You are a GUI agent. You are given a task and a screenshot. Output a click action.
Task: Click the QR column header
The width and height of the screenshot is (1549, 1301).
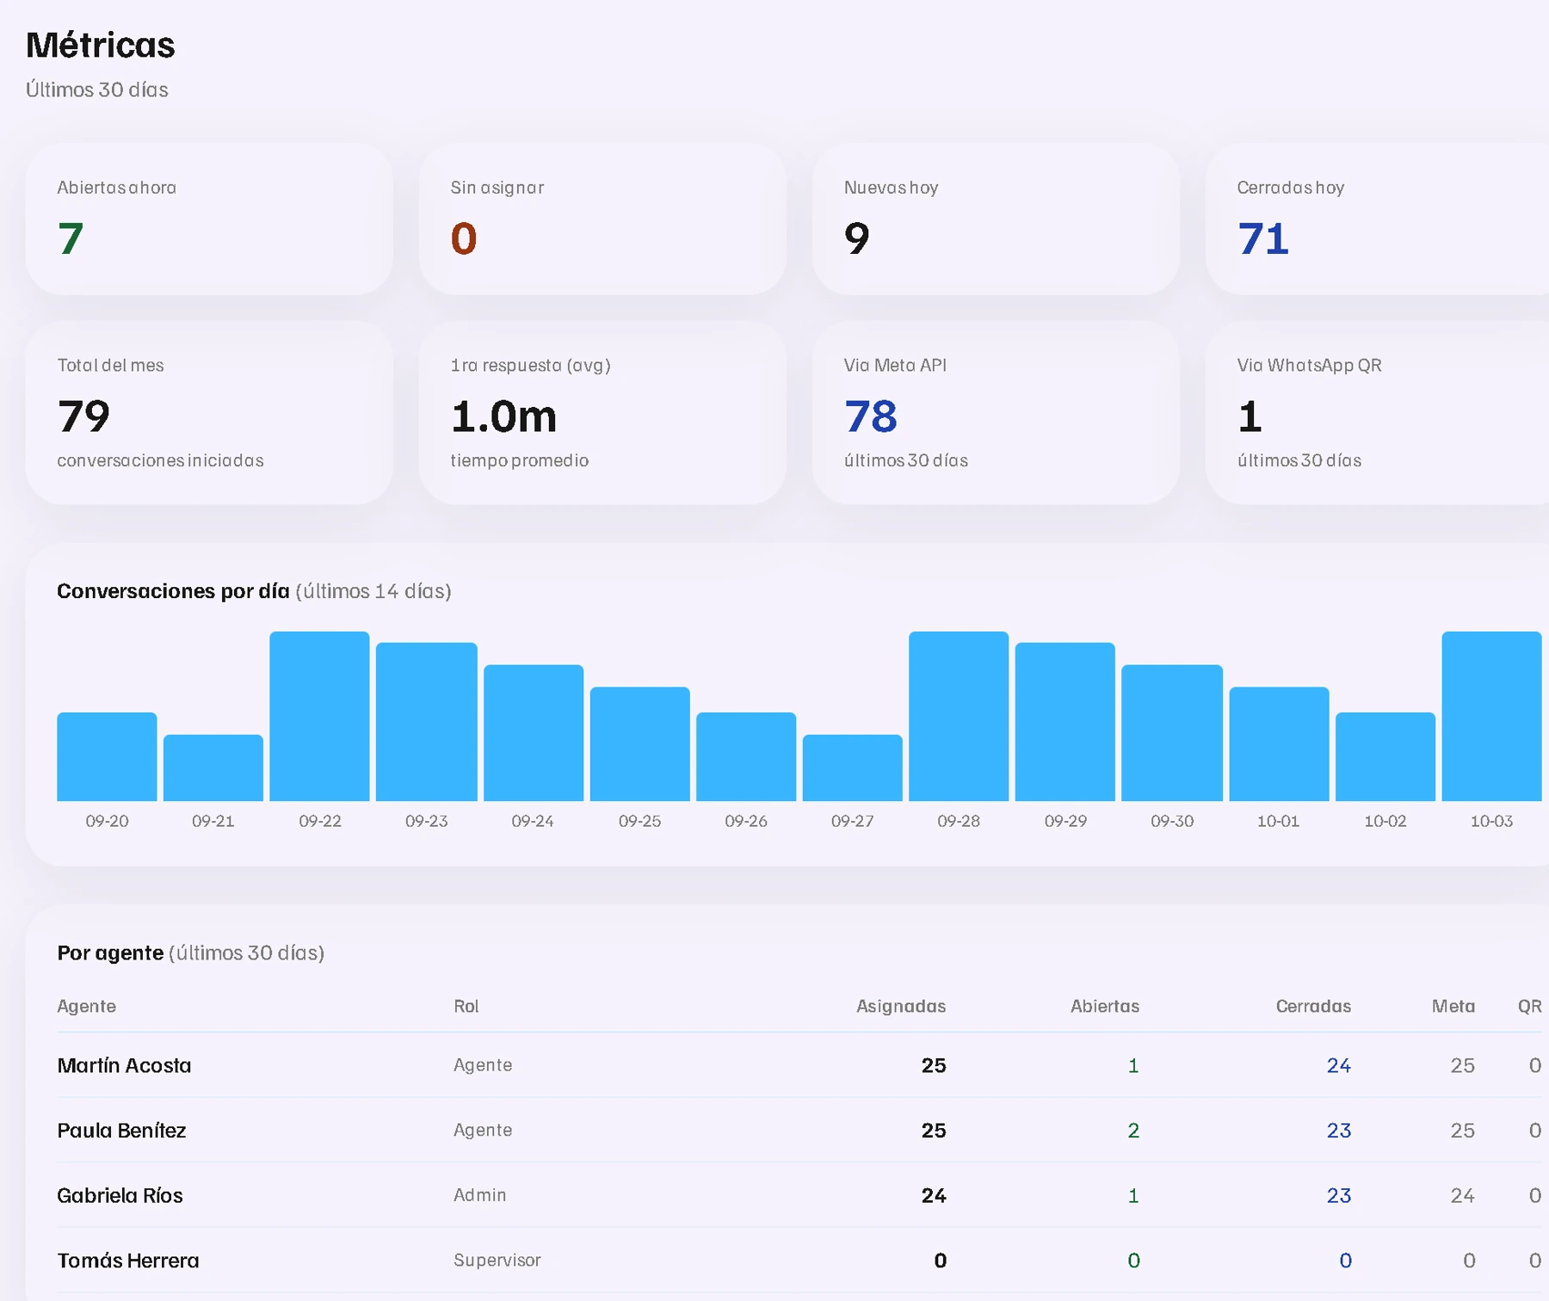click(1529, 1006)
